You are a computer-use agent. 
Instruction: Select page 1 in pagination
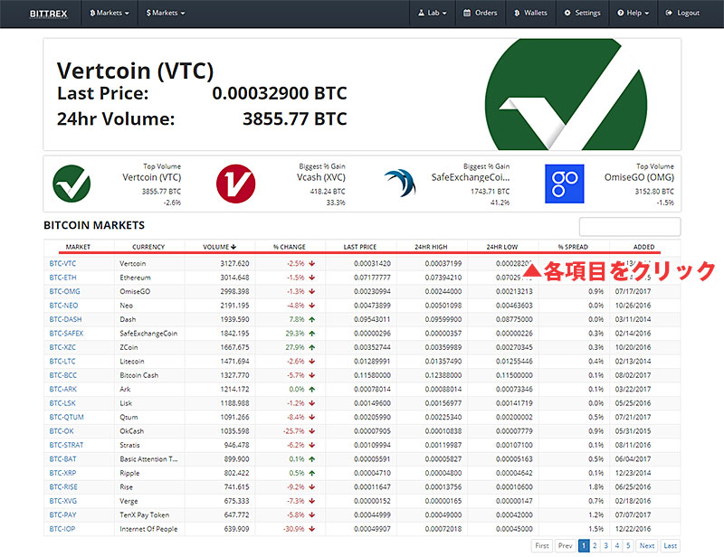[584, 545]
